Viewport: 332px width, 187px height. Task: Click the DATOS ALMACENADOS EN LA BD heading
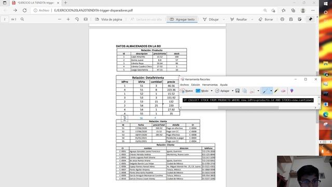[x=139, y=46]
